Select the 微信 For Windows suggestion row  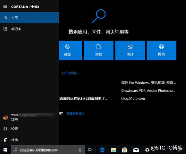coord(148,83)
